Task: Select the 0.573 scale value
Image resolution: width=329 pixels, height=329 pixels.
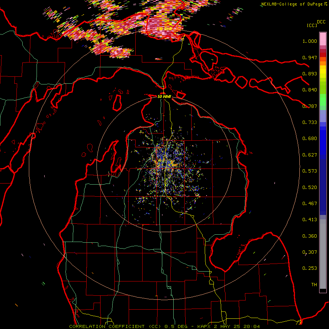Action: 310,171
